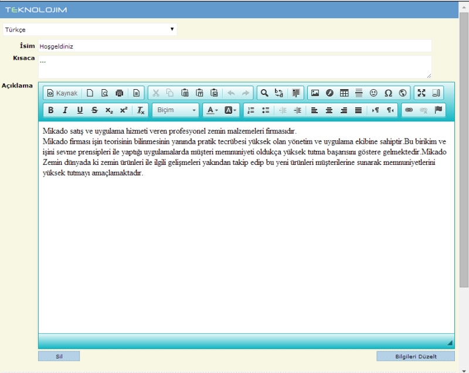This screenshot has width=469, height=373.
Task: Align text to the left
Action: point(314,110)
